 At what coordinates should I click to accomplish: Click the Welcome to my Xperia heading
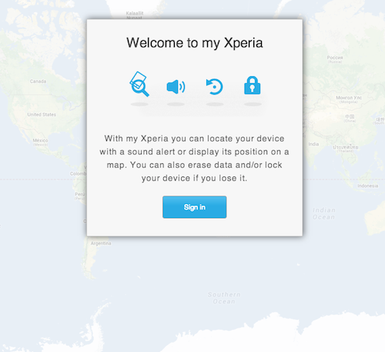click(195, 42)
